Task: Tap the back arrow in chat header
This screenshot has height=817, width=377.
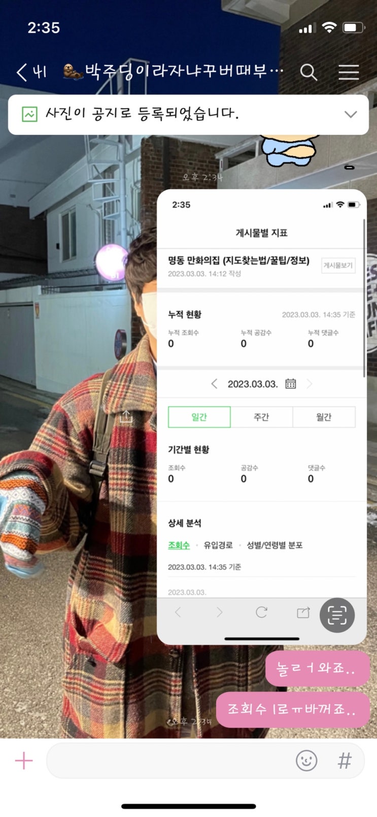Action: tap(21, 72)
